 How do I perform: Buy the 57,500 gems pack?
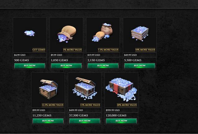(85, 121)
